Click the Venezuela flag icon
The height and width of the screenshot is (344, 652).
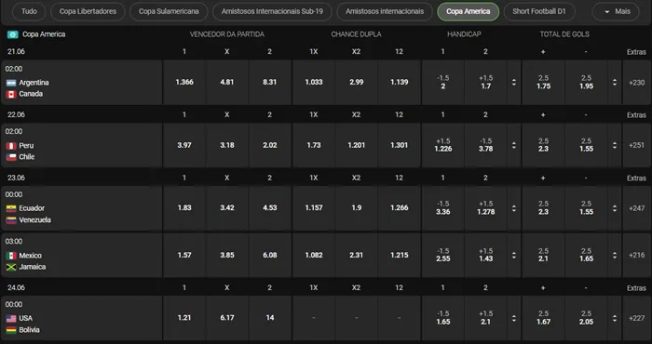pyautogui.click(x=11, y=220)
